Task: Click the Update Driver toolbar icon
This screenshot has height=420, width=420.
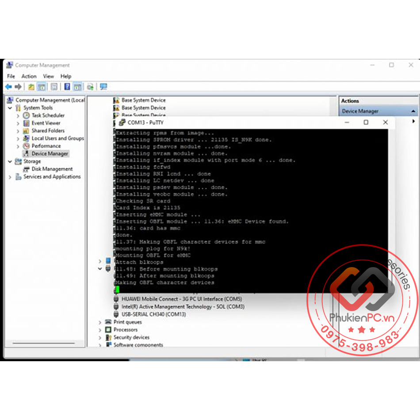Action: [x=90, y=87]
